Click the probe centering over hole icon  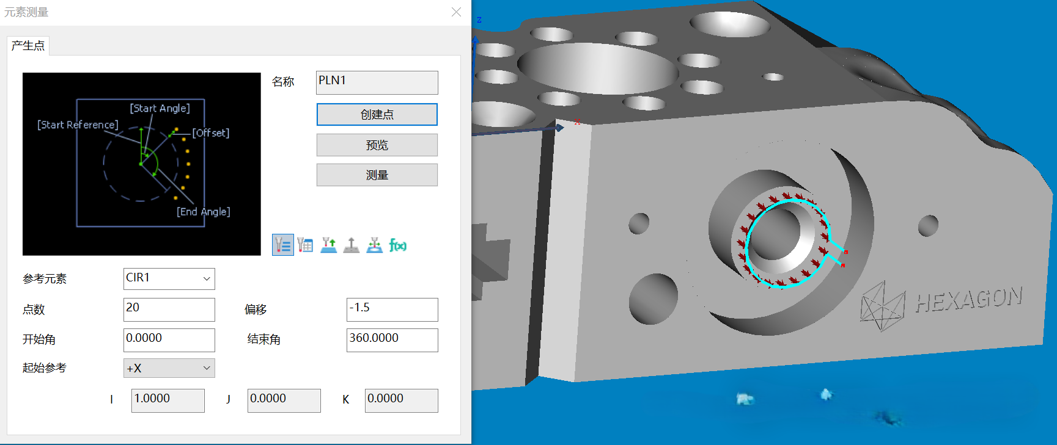[x=374, y=245]
